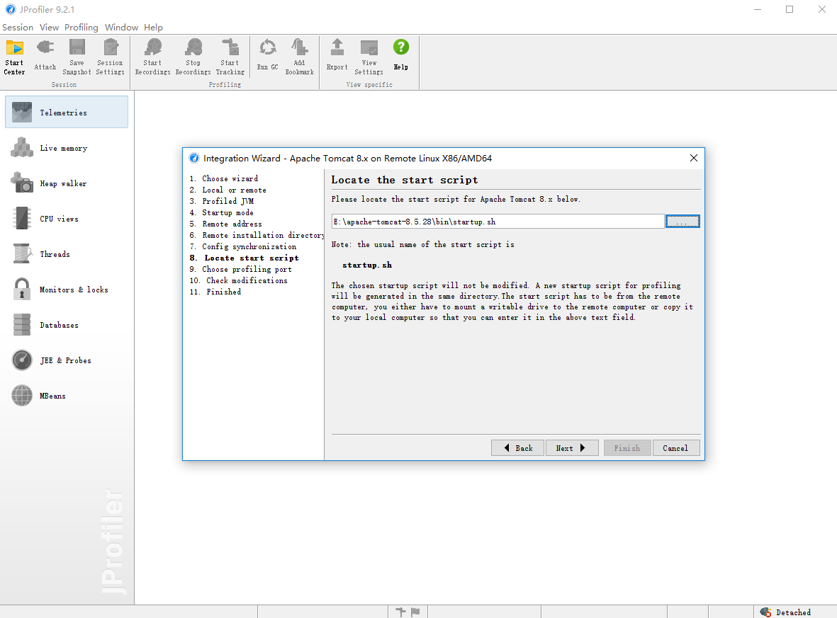Select step '7. Config synchronization'
This screenshot has width=837, height=618.
coord(243,246)
